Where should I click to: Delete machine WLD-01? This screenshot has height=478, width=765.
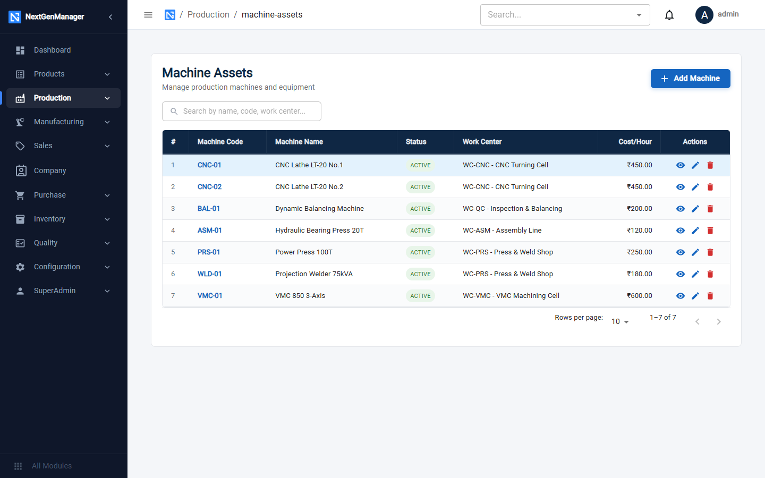710,274
